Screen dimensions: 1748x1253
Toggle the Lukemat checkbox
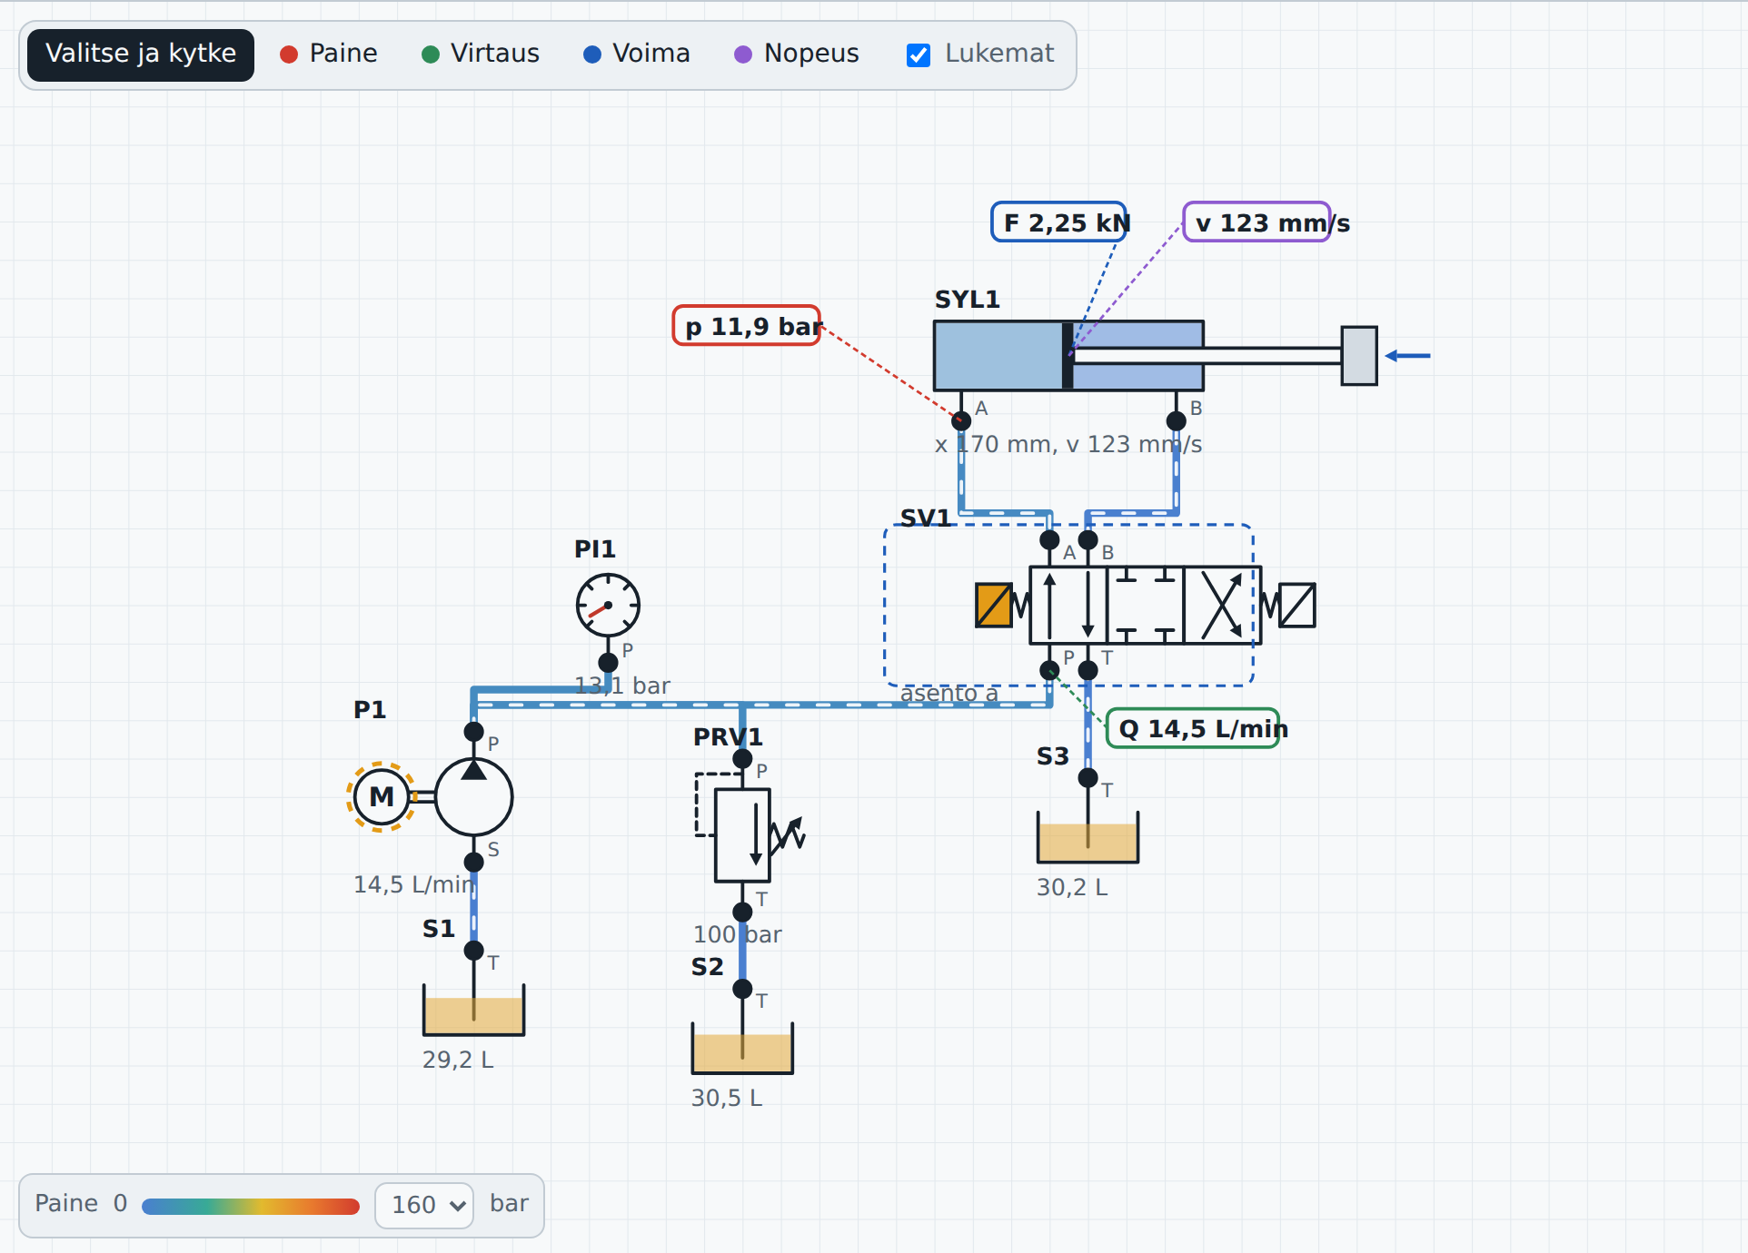919,54
